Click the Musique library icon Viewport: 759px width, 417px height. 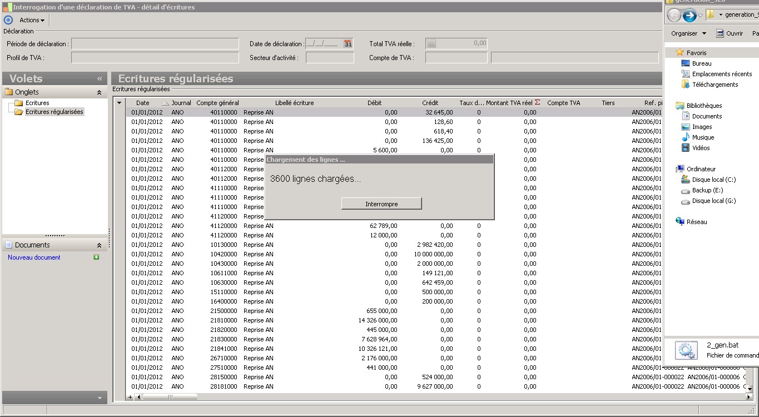click(x=686, y=137)
